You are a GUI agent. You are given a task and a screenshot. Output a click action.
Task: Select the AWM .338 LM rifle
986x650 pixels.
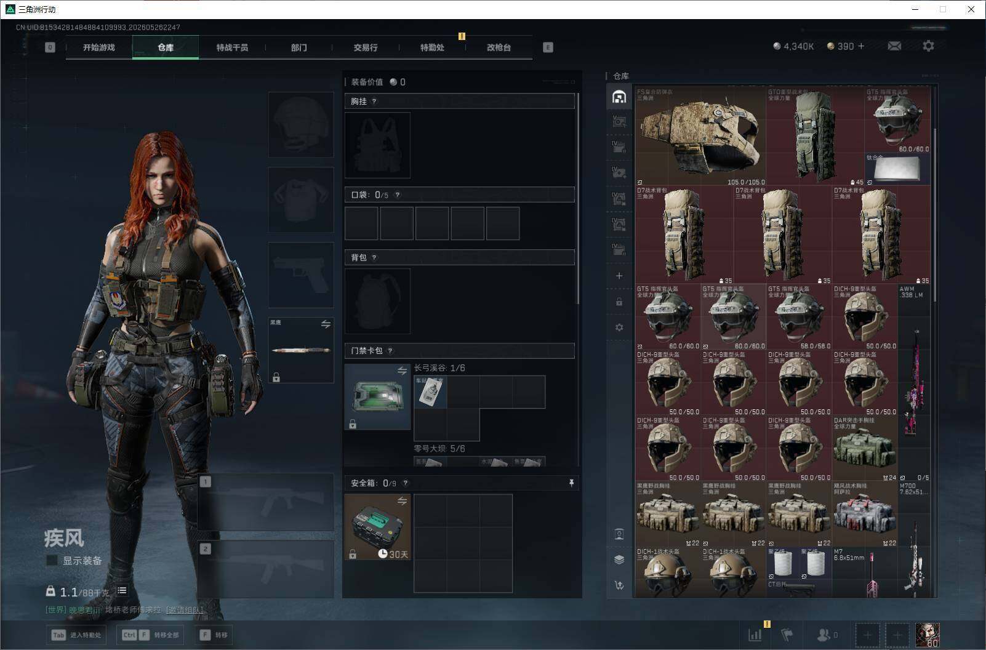[914, 383]
